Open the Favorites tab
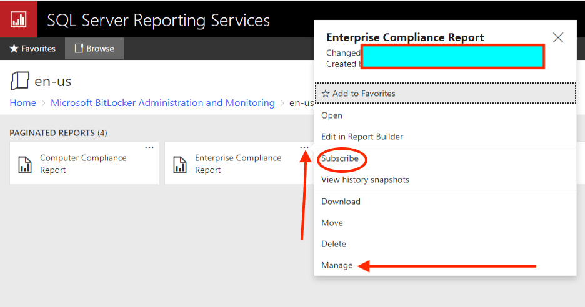 point(32,49)
